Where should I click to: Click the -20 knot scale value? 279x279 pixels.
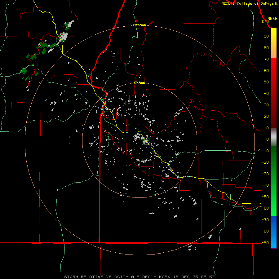pos(265,162)
